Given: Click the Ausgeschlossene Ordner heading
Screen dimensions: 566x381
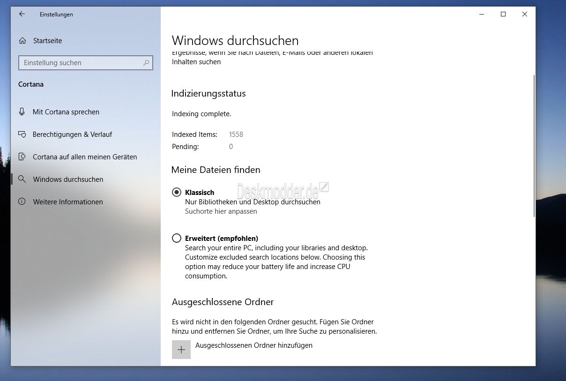Looking at the screenshot, I should [223, 302].
